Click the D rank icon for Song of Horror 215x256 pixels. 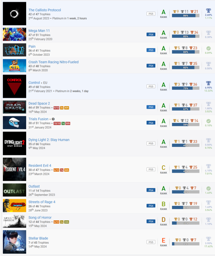(163, 220)
